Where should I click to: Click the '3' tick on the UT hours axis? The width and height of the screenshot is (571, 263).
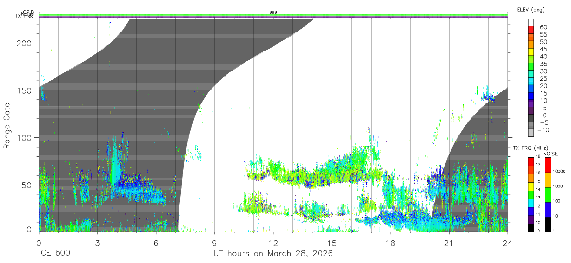tap(97, 243)
